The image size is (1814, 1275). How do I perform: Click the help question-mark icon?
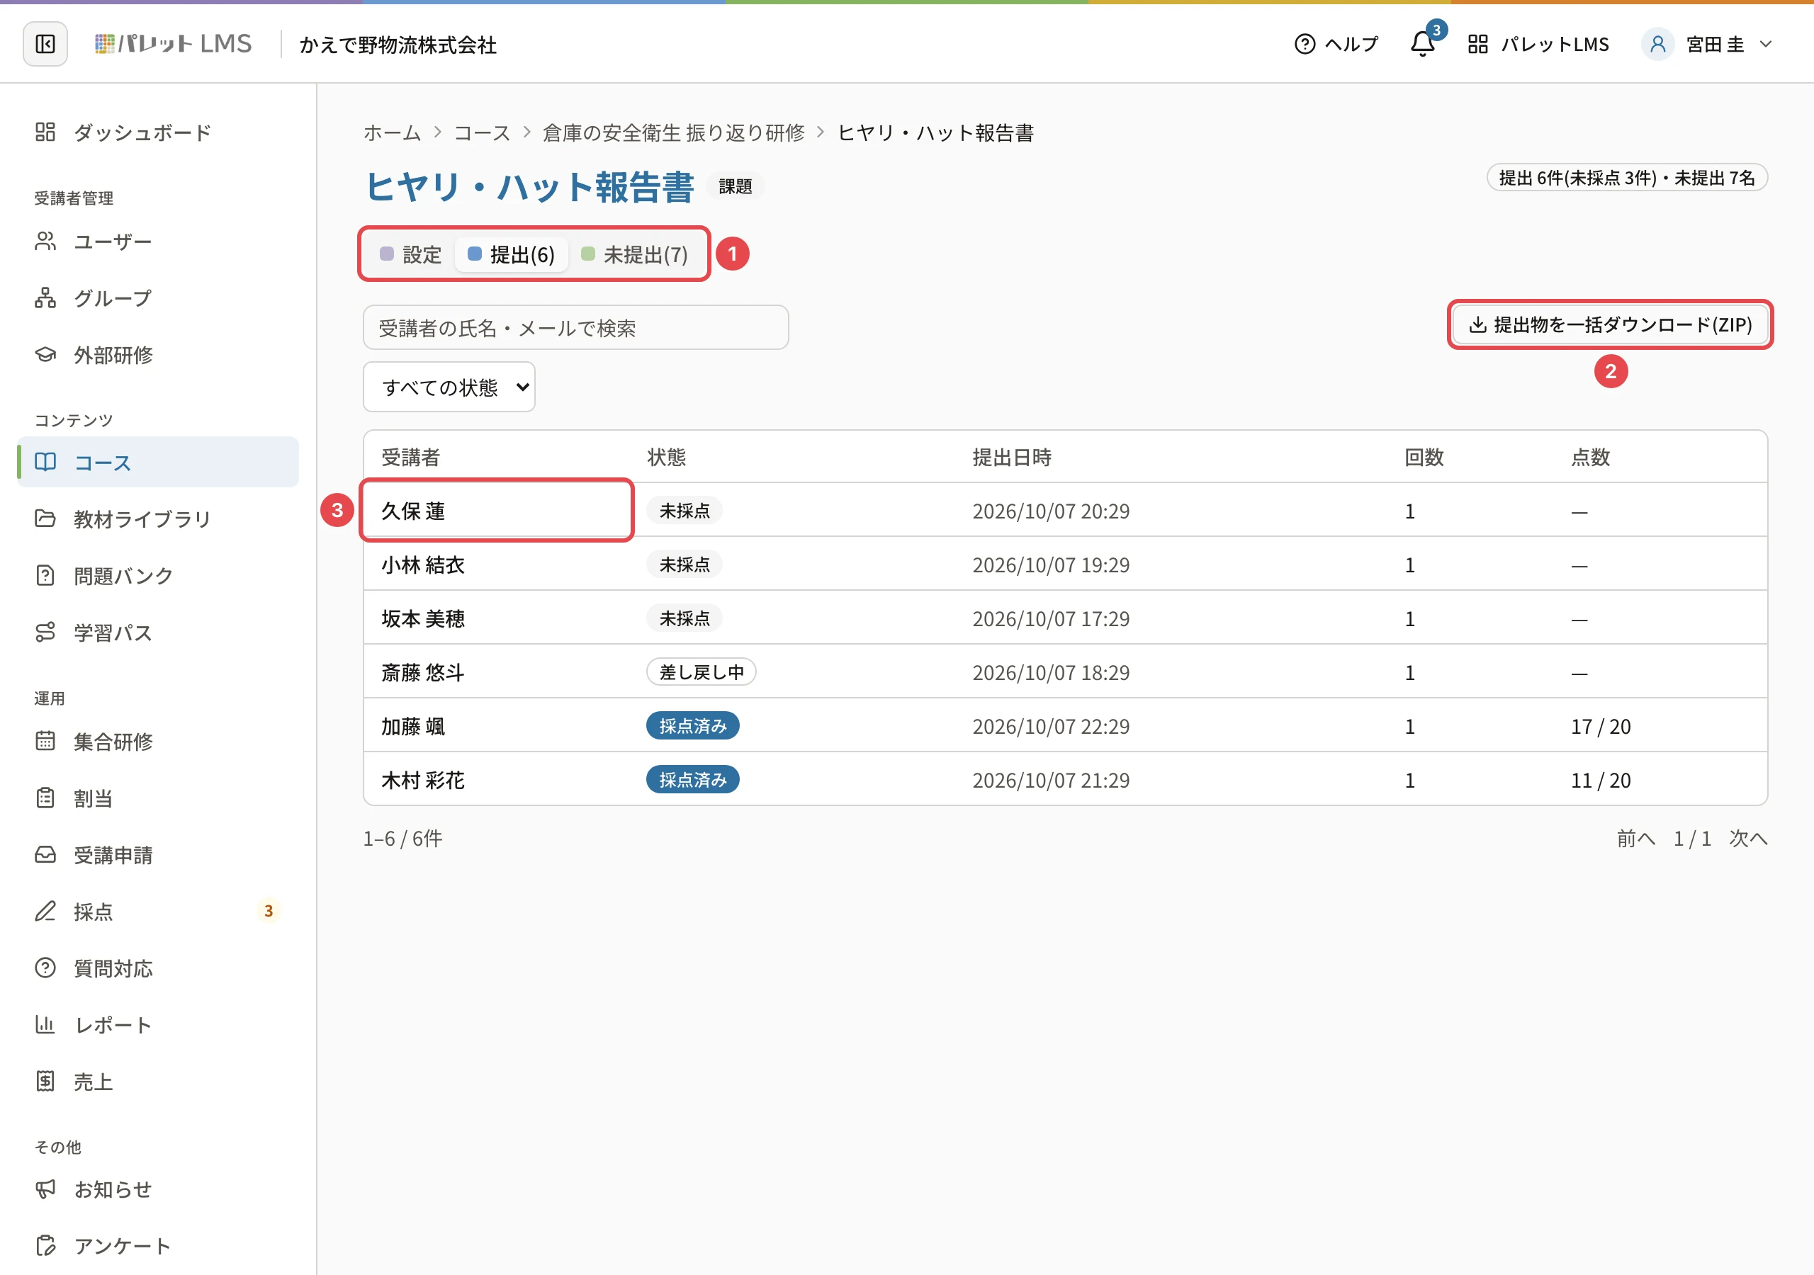1305,44
